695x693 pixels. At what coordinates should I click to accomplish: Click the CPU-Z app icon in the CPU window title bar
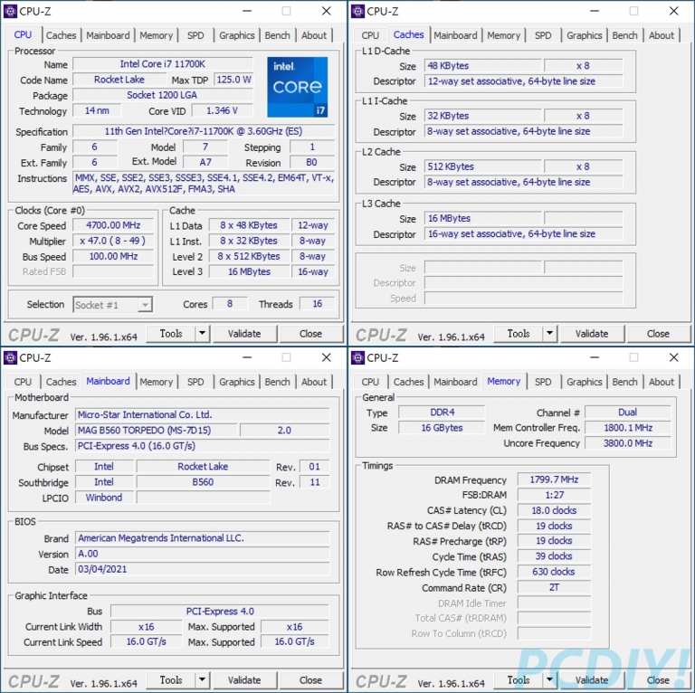[10, 11]
